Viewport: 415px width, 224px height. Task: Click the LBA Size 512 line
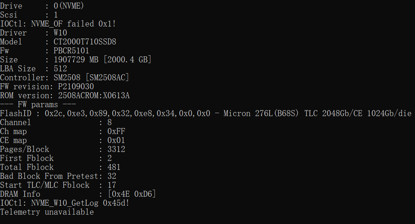pyautogui.click(x=34, y=69)
